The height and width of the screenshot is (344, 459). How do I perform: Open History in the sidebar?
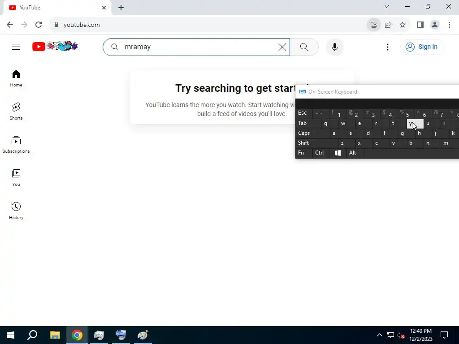[x=16, y=211]
